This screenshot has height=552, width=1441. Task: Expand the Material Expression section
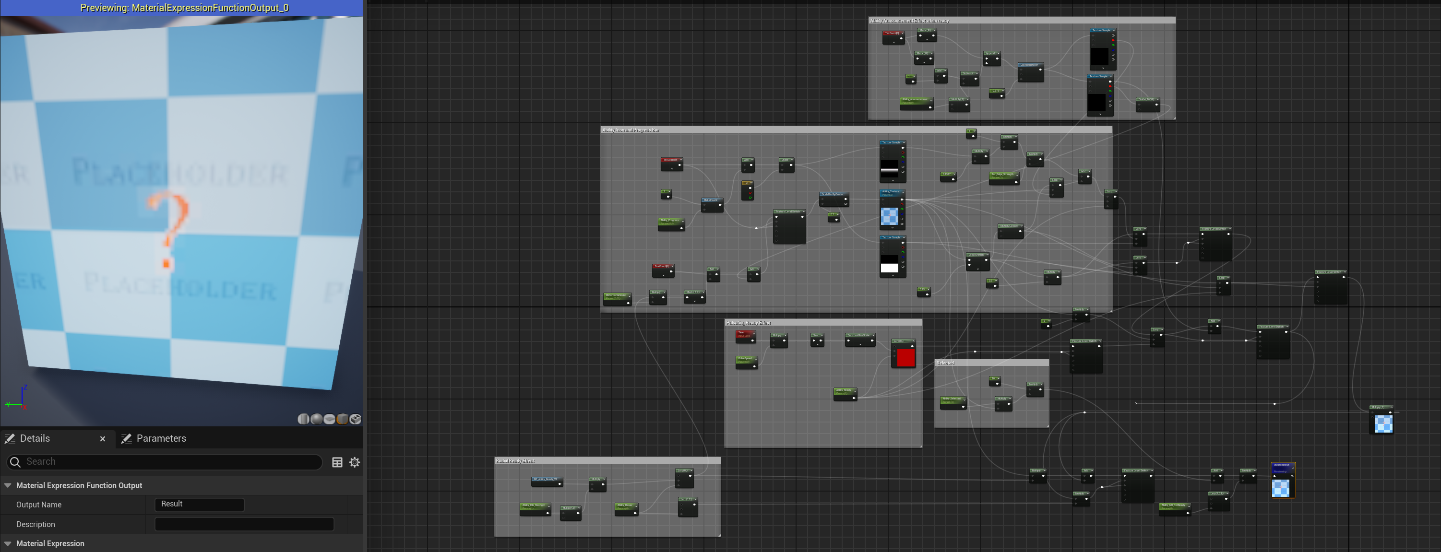(x=8, y=543)
